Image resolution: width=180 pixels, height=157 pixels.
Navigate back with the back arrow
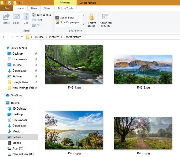click(5, 37)
